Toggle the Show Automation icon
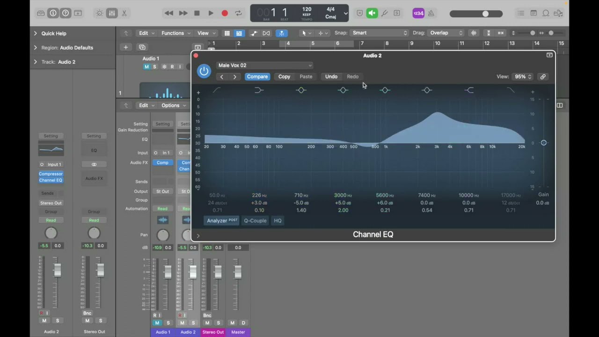 pyautogui.click(x=254, y=33)
